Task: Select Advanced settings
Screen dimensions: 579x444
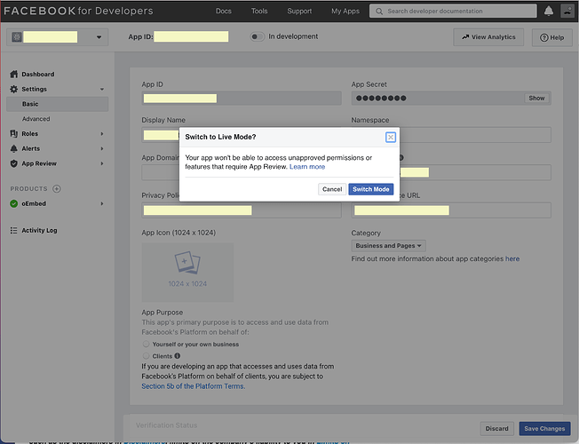Action: click(x=36, y=119)
